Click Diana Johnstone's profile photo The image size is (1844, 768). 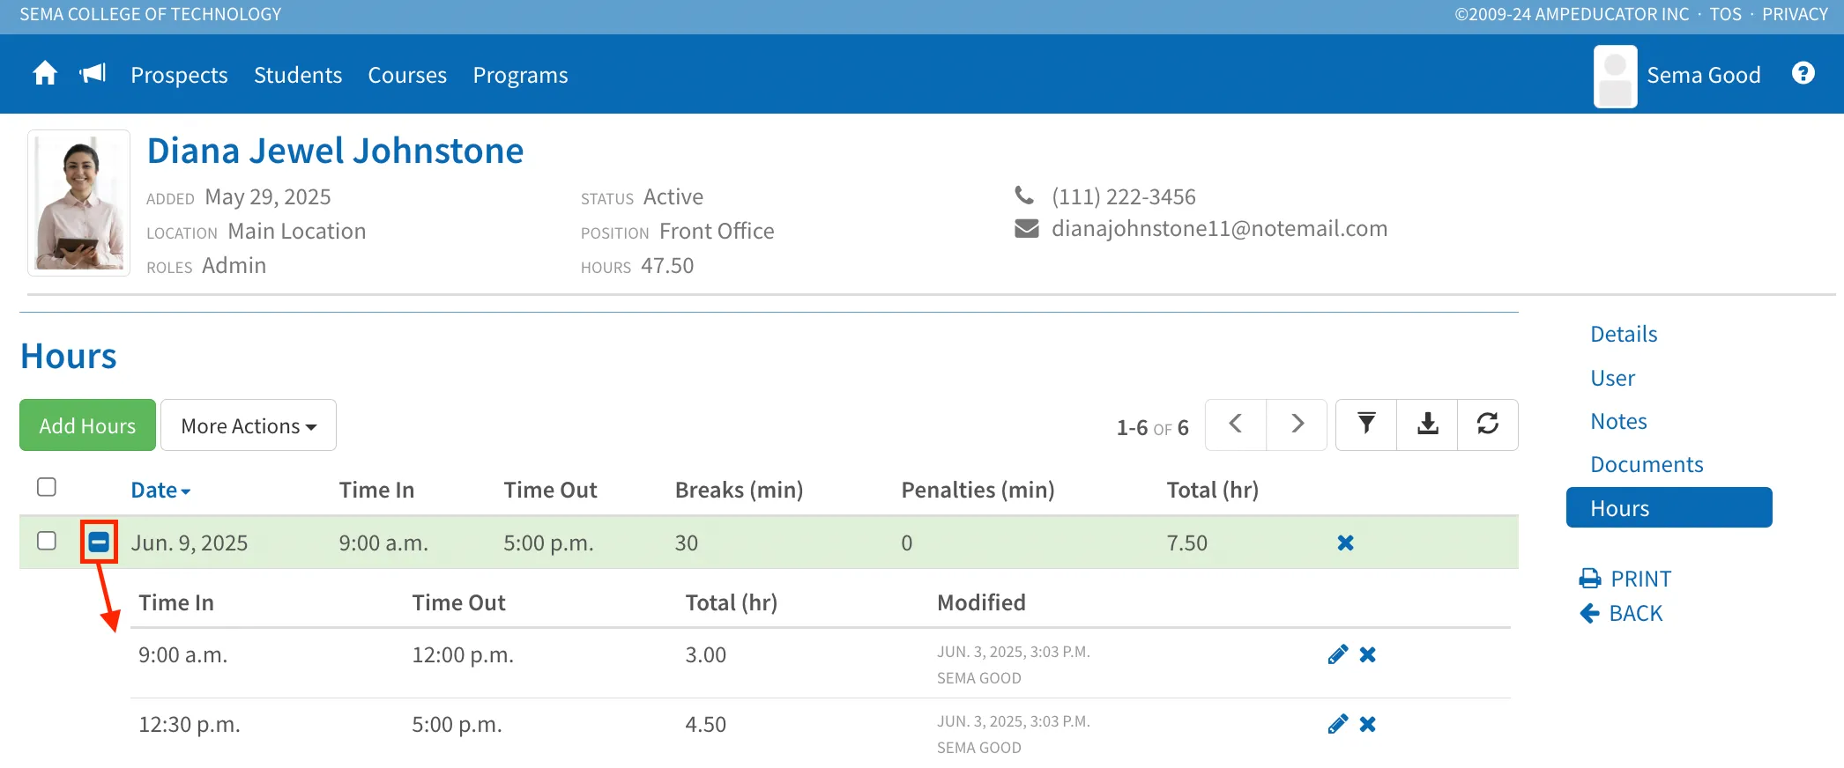click(79, 203)
